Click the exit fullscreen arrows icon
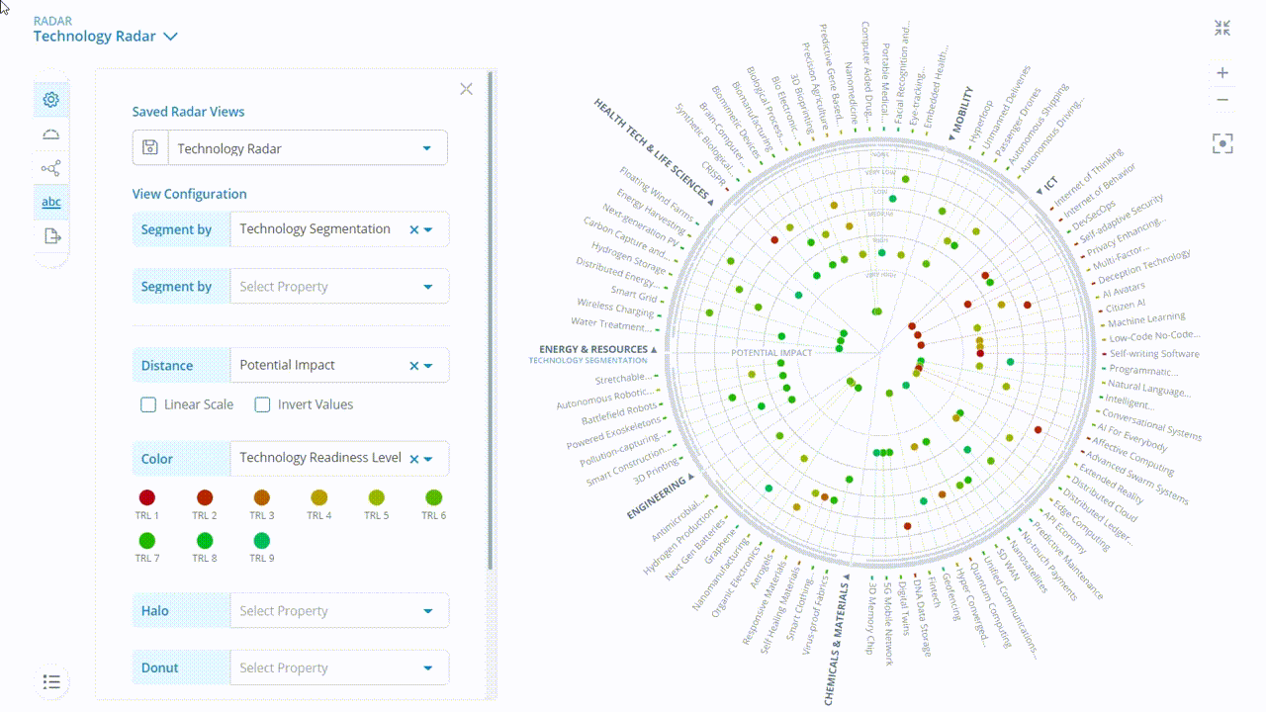 [1222, 27]
